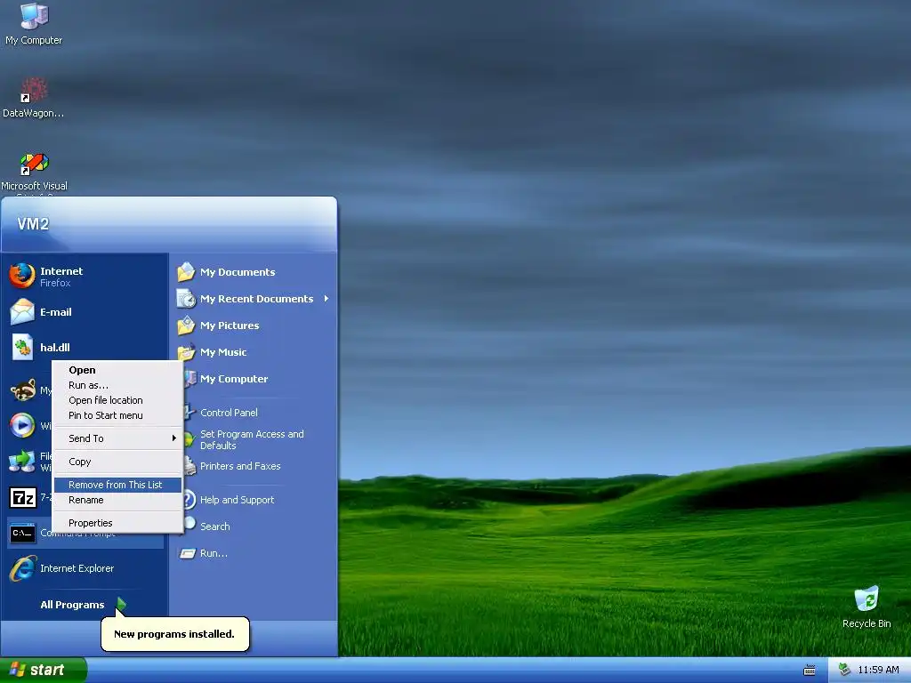
Task: Select Run as... in context menu
Action: coord(118,385)
